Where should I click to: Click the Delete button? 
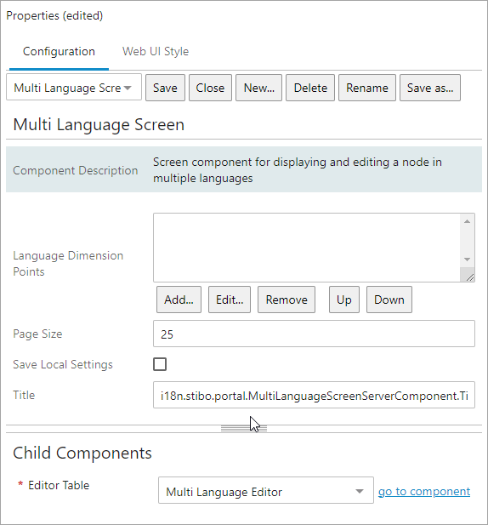(x=310, y=88)
